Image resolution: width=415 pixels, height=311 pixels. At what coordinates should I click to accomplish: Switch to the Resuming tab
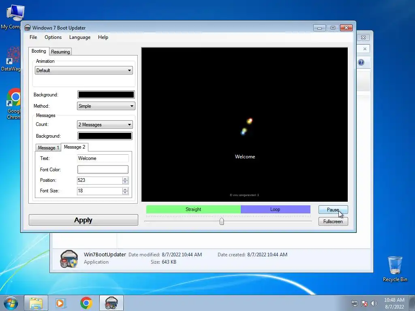pos(60,52)
